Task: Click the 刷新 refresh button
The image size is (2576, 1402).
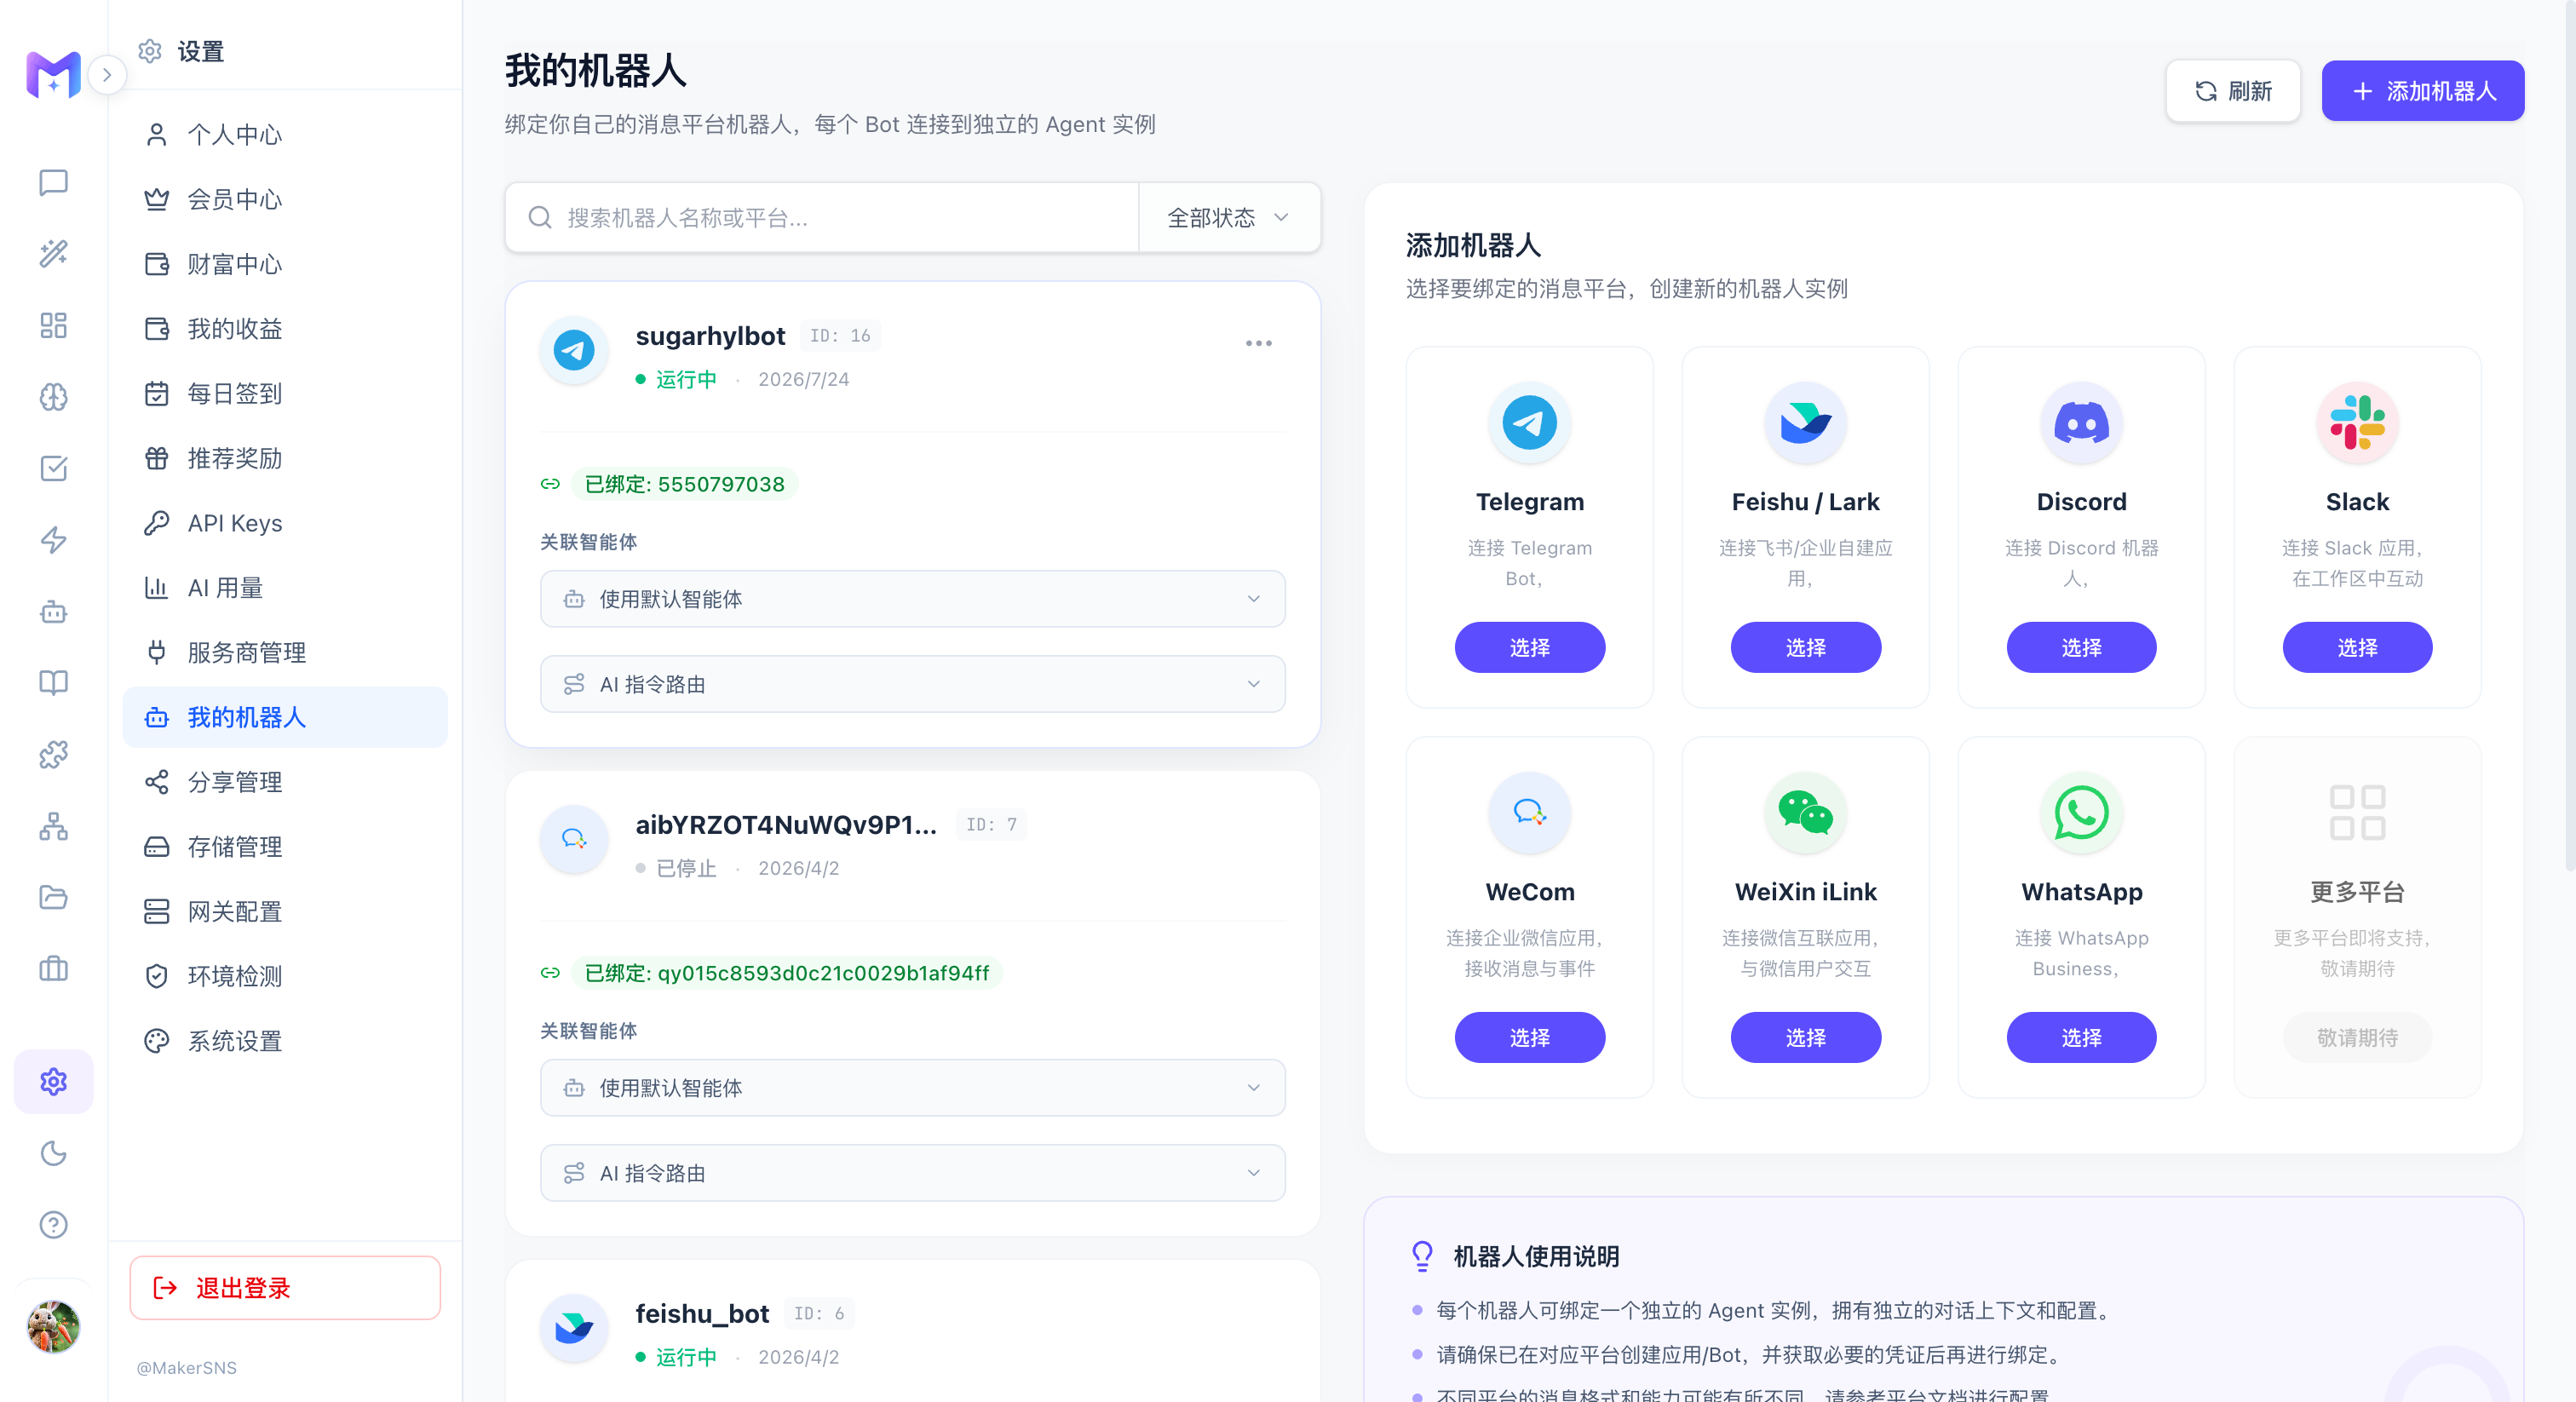Action: tap(2233, 91)
